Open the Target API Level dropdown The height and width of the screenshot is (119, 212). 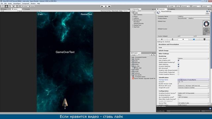click(193, 88)
